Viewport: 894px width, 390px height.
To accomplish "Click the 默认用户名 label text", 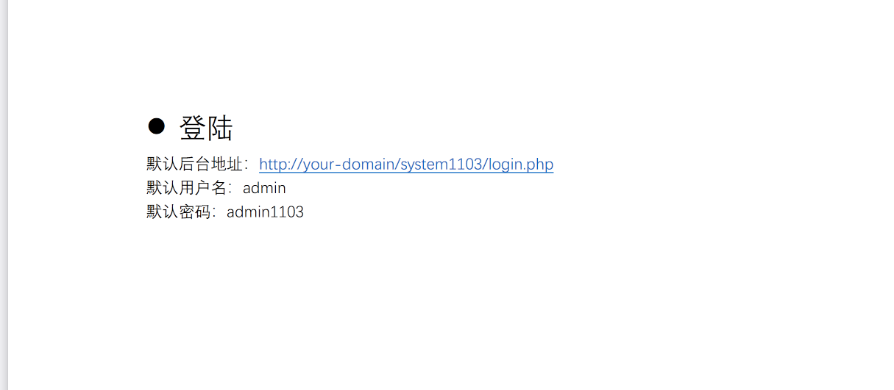I will (x=187, y=188).
